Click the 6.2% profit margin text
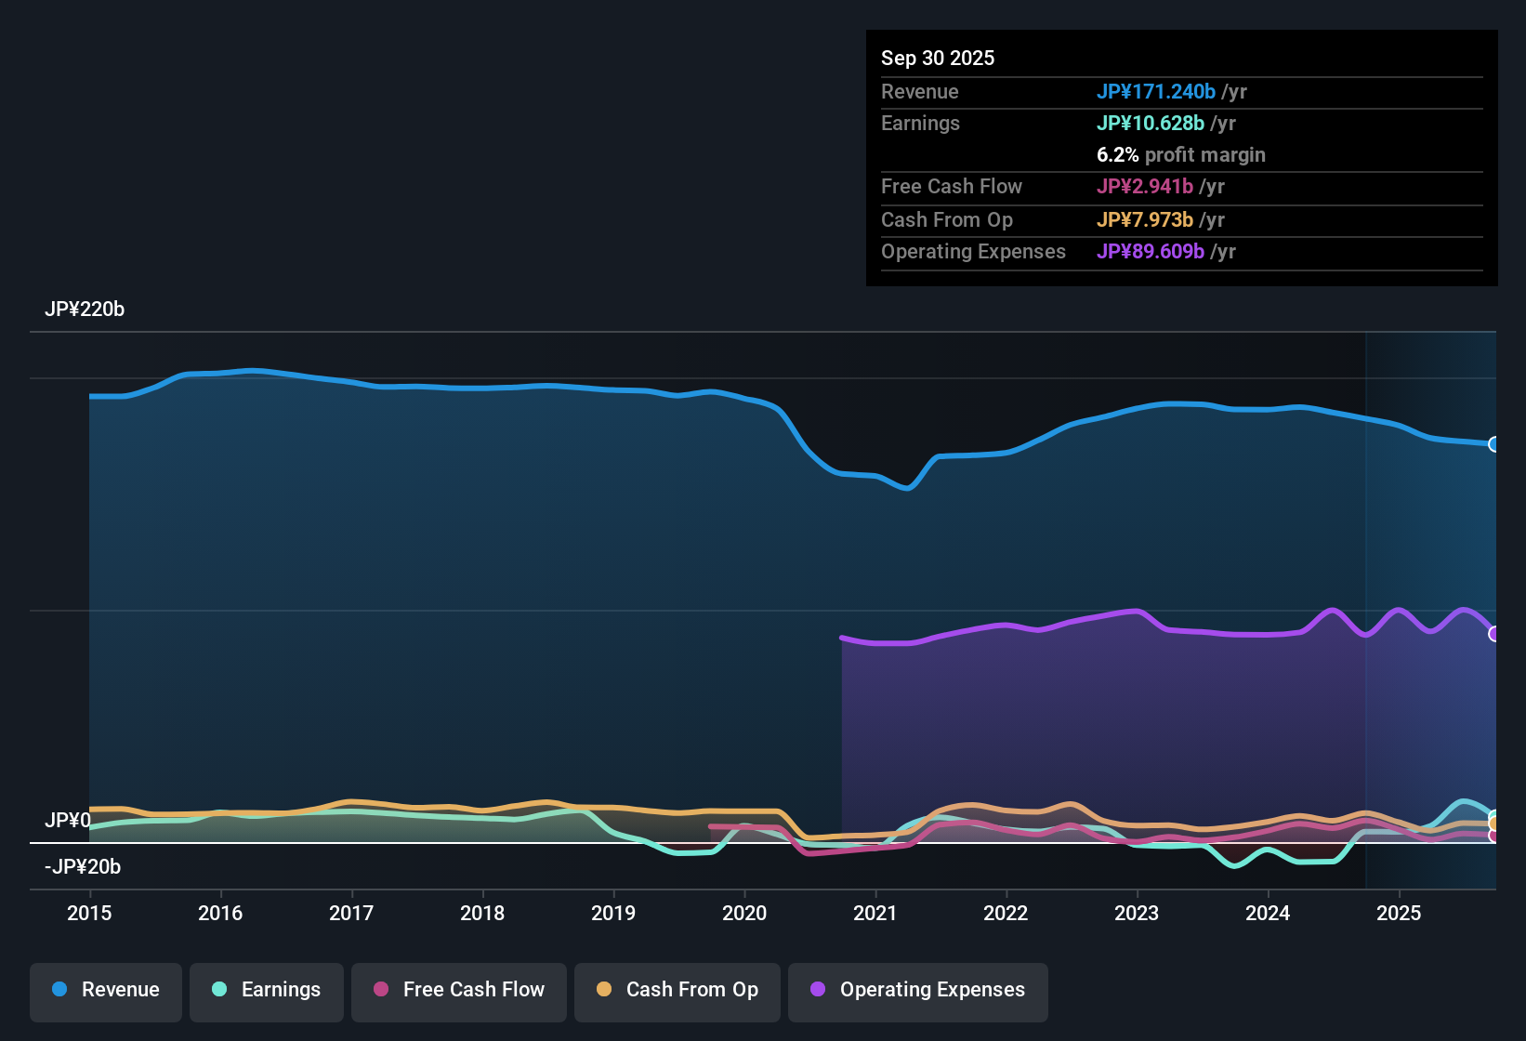This screenshot has height=1041, width=1526. coord(1180,155)
